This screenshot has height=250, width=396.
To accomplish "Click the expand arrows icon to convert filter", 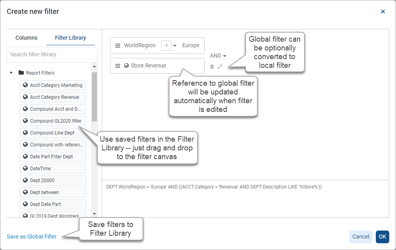I will (220, 67).
